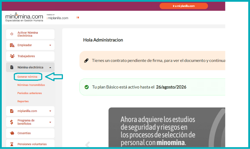Image resolution: width=250 pixels, height=149 pixels.
Task: Click the minomina.com logo in the header
Action: (24, 17)
